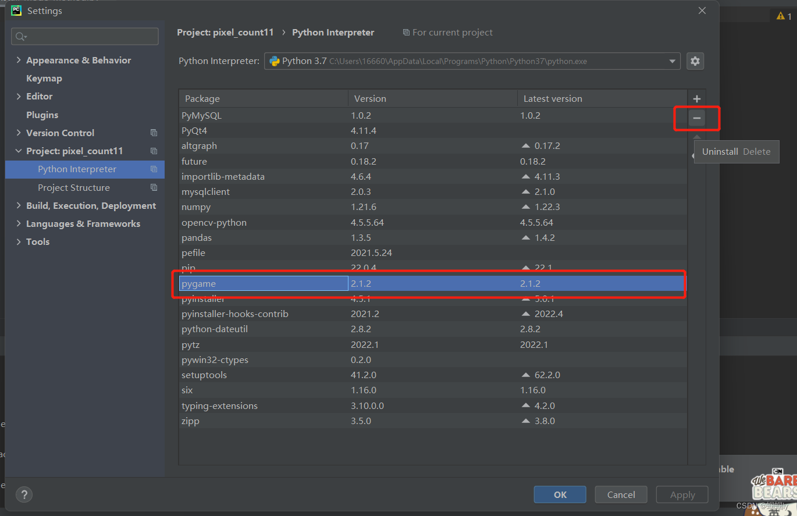Click the copy icon next to Project Structure
The width and height of the screenshot is (797, 516).
154,187
